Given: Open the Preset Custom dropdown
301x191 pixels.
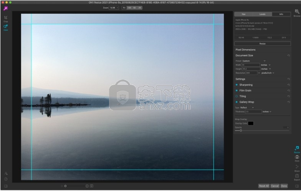Looking at the screenshot, I should click(x=254, y=61).
